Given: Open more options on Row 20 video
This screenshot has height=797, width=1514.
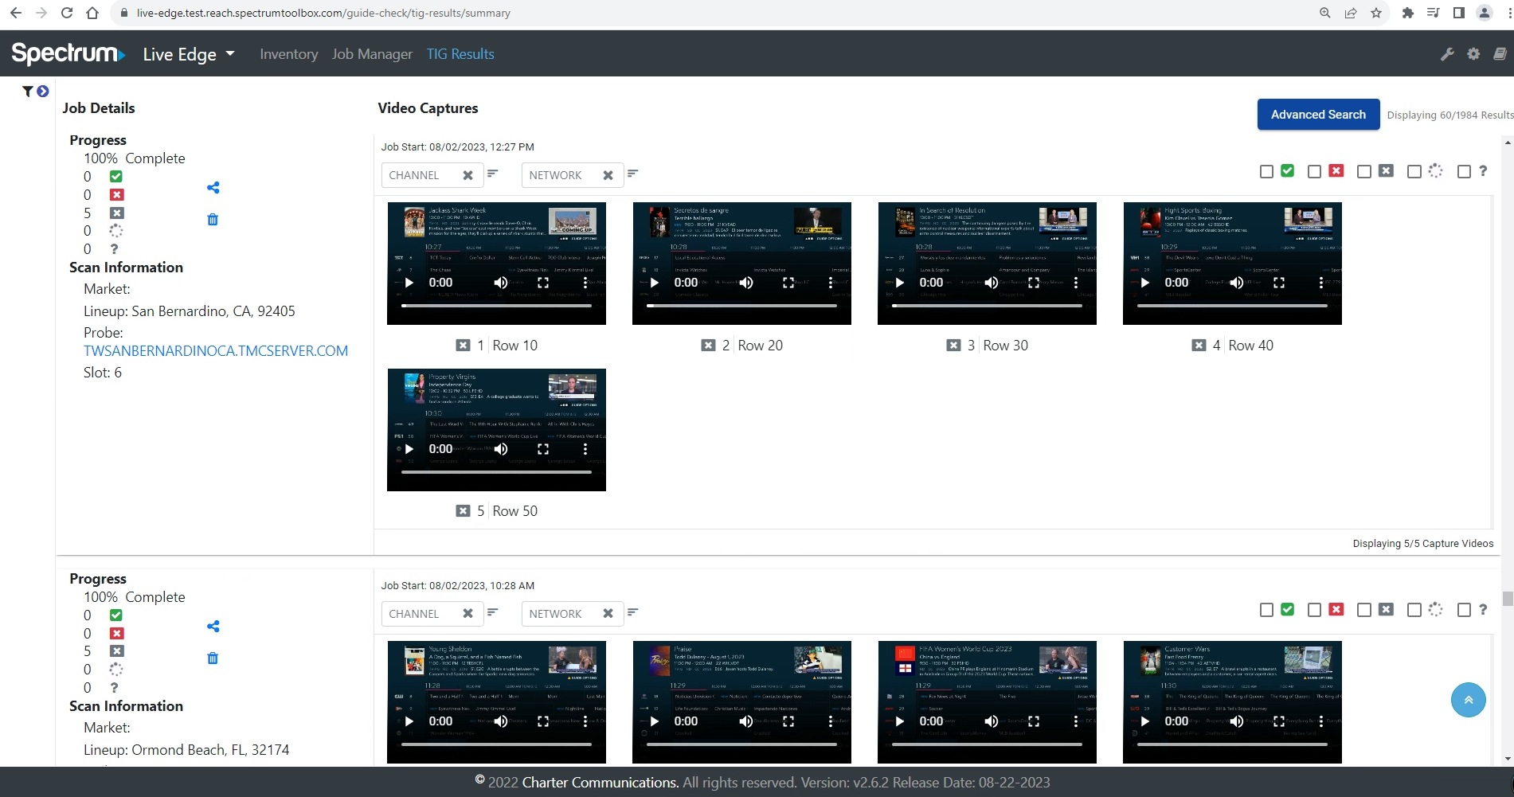Looking at the screenshot, I should click(831, 283).
